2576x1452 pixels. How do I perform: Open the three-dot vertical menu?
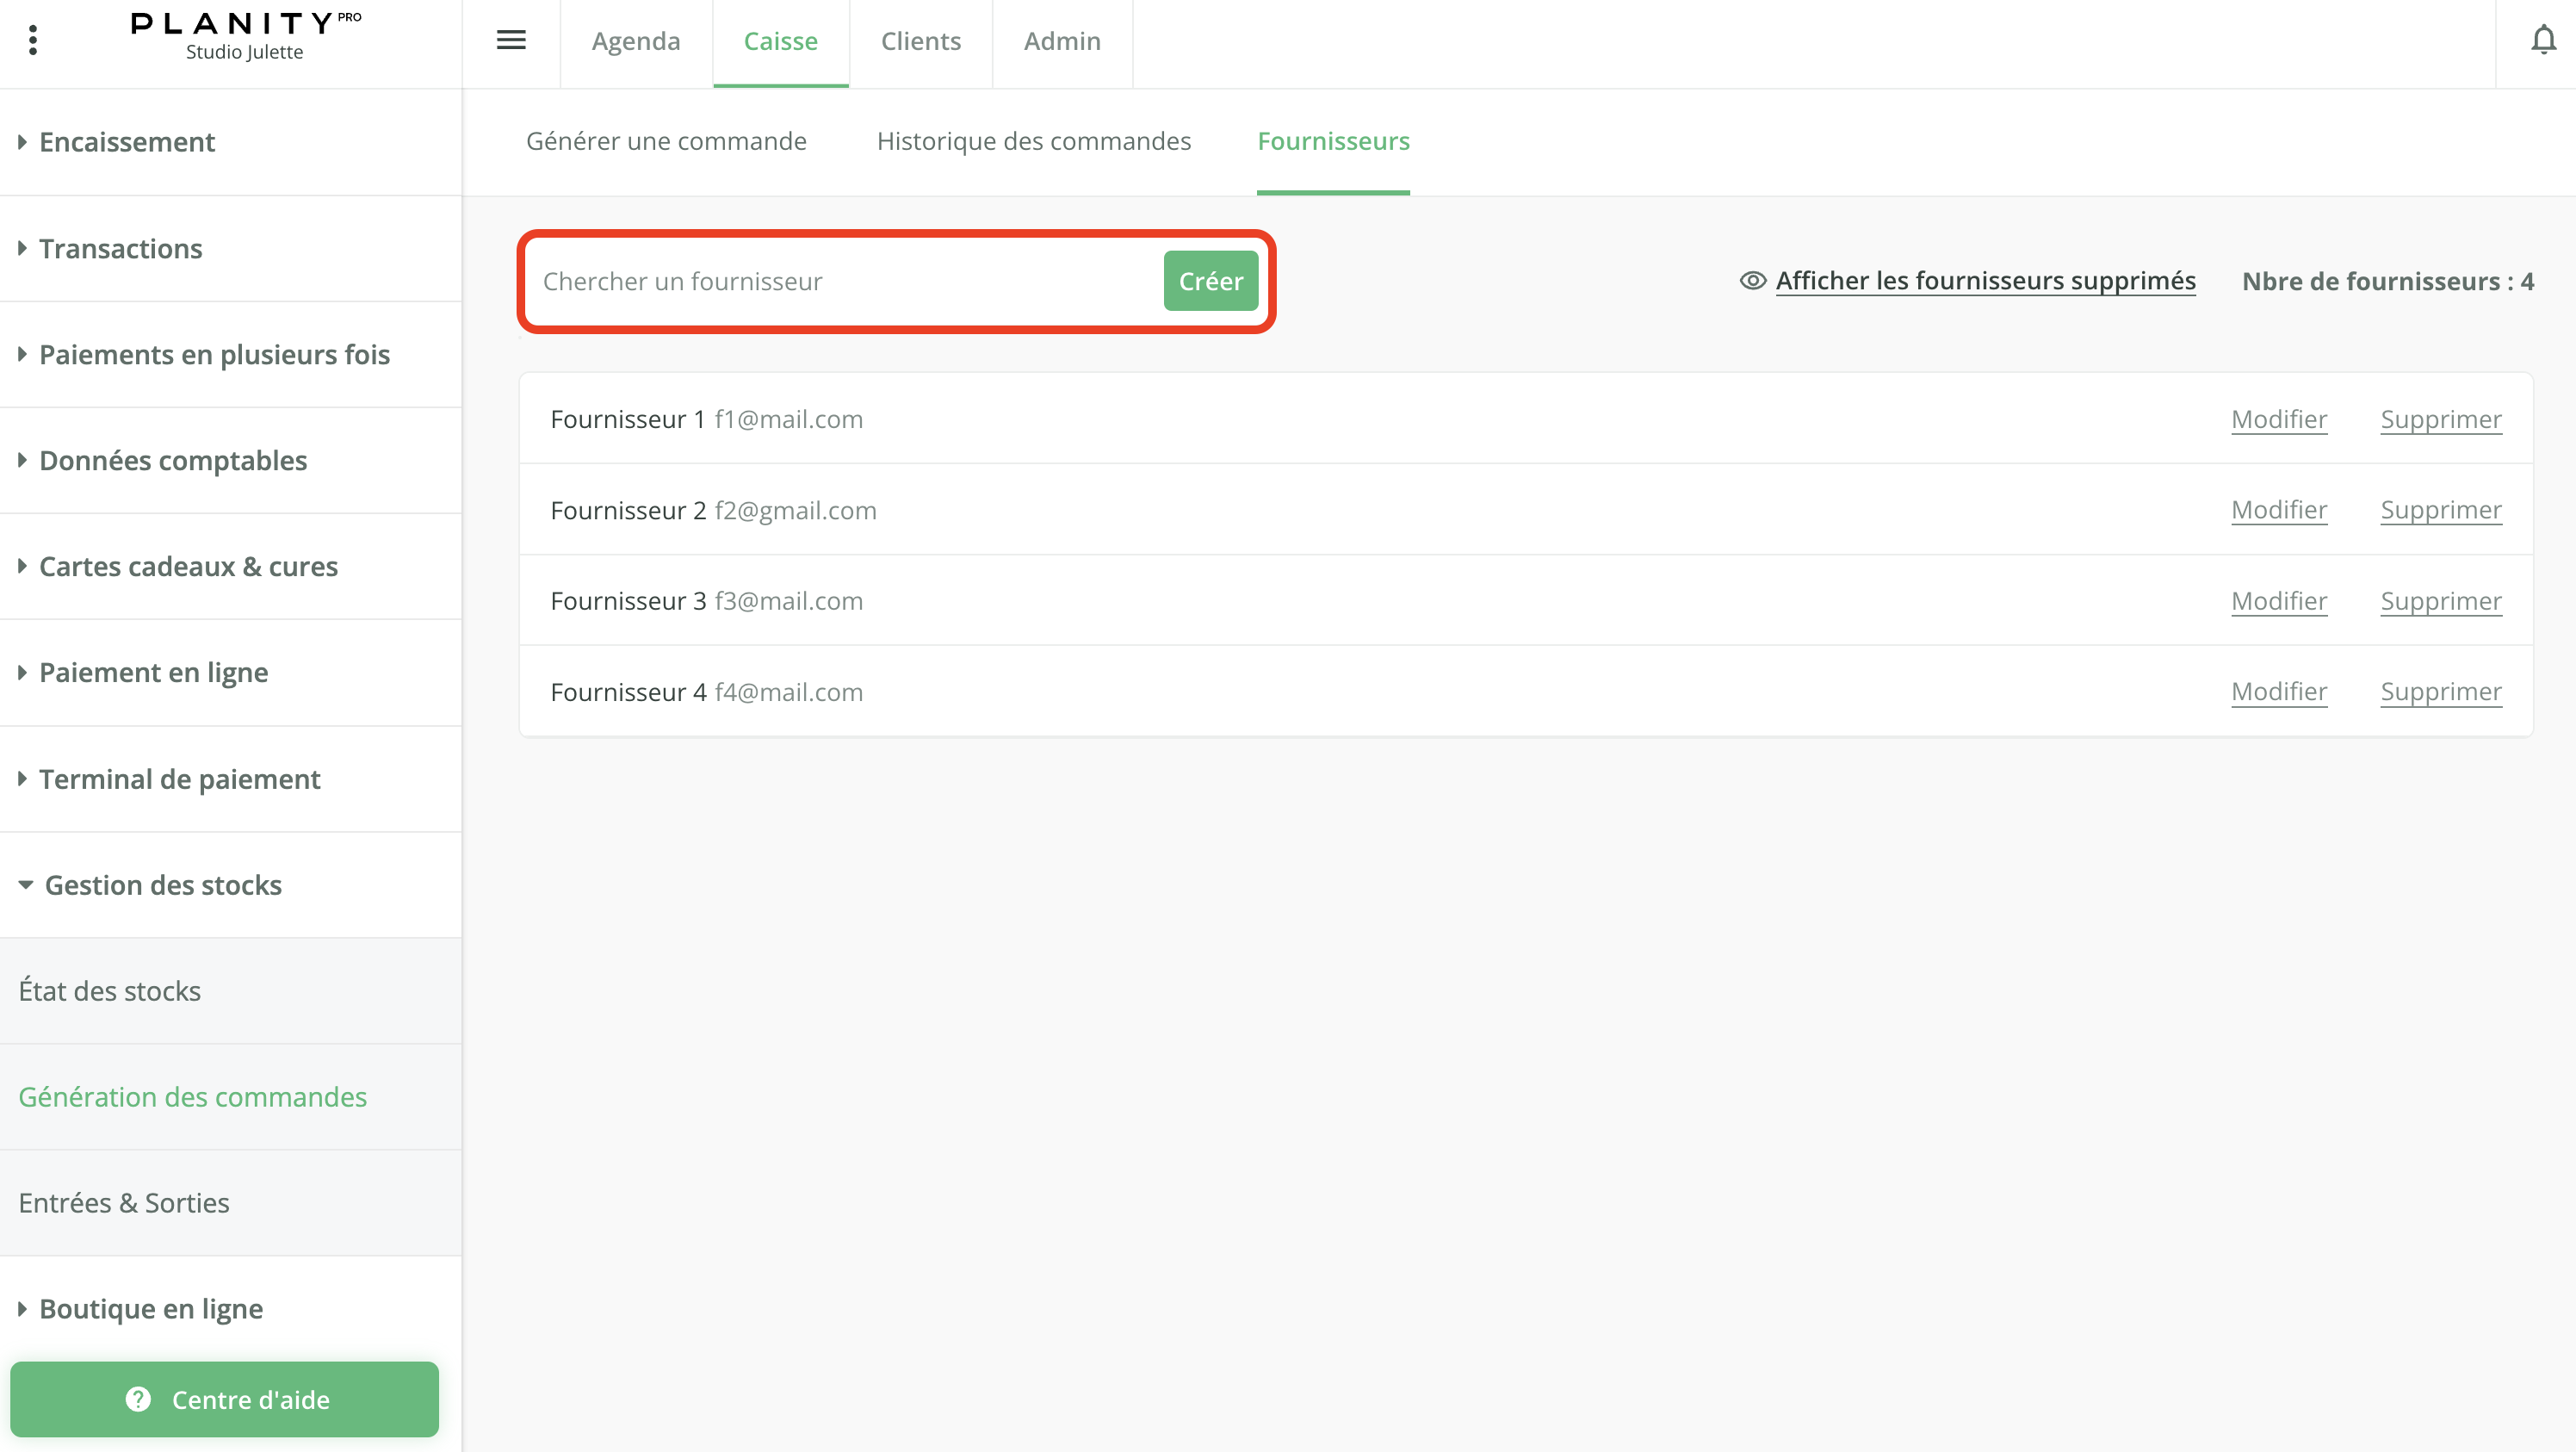[x=33, y=40]
